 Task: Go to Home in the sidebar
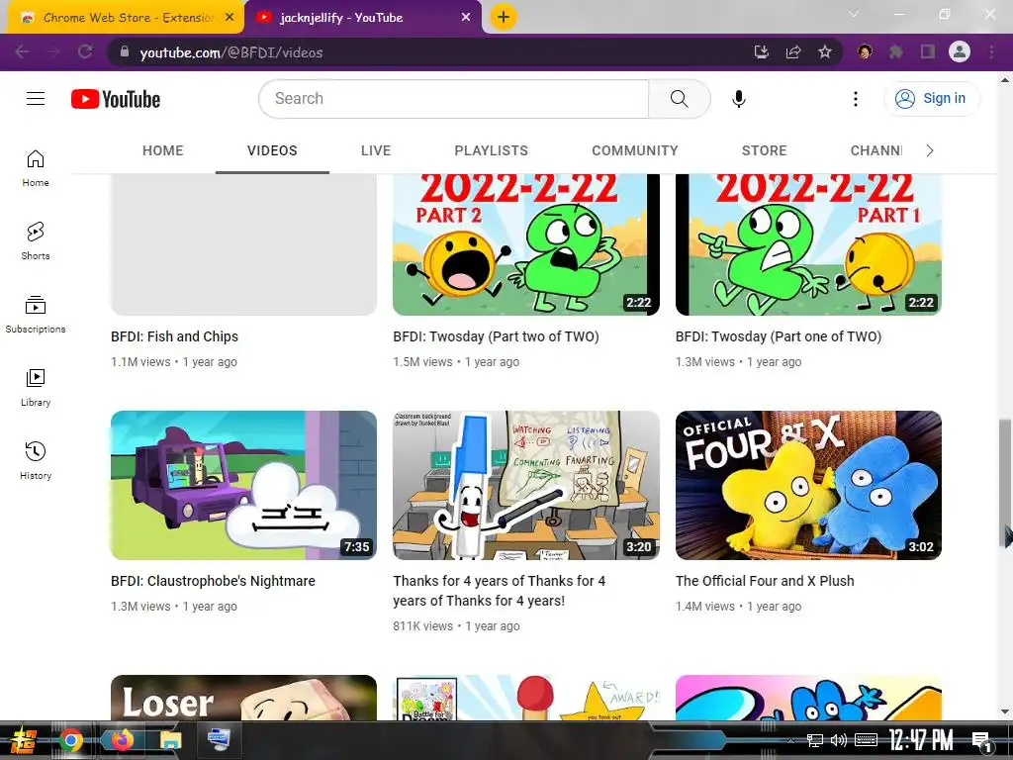[36, 168]
